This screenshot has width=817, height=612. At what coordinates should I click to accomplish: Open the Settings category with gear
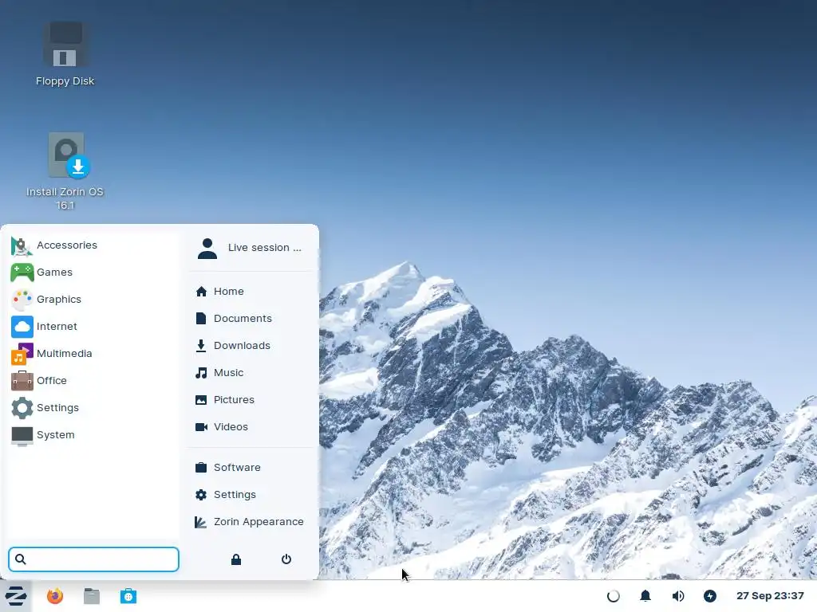[x=94, y=407]
